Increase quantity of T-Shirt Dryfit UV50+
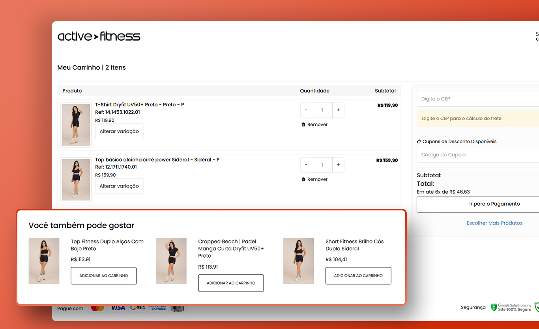This screenshot has height=329, width=539. point(338,110)
